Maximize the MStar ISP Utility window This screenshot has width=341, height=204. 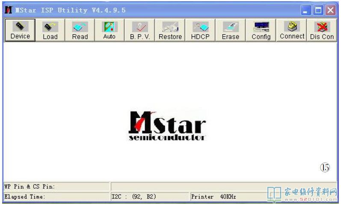(318, 10)
